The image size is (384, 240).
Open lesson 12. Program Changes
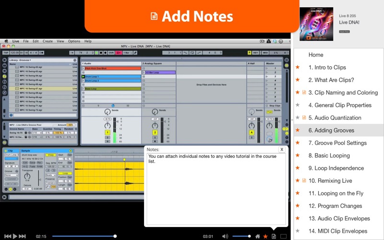coord(335,206)
